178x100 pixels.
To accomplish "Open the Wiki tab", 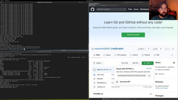I will tap(157, 55).
